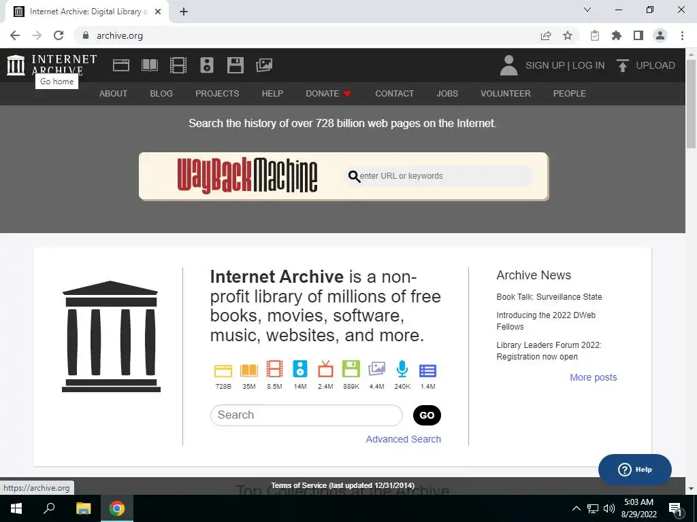Toggle Chrome side panel icon
This screenshot has height=522, width=697.
(638, 35)
